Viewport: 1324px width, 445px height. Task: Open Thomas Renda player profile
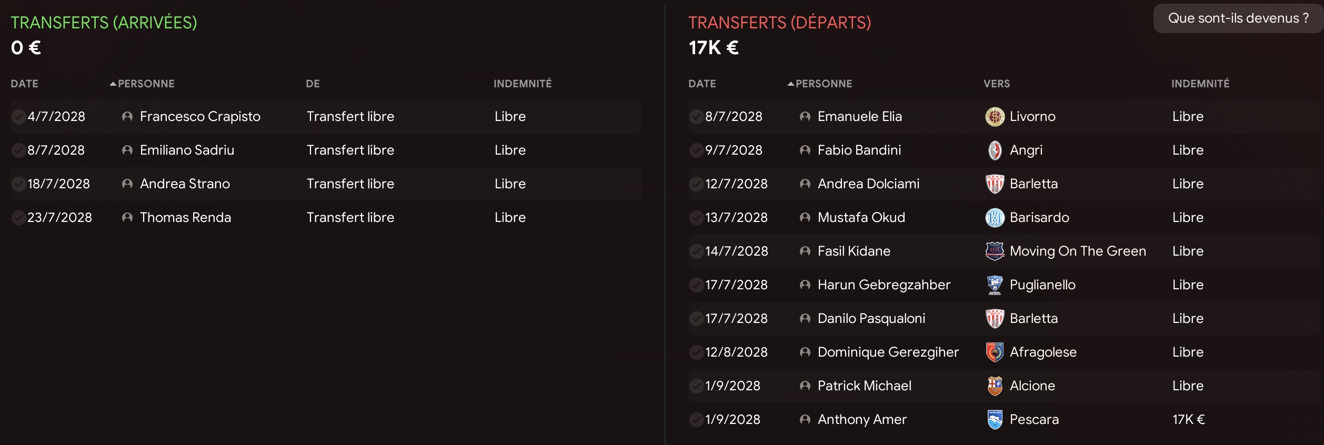click(185, 218)
